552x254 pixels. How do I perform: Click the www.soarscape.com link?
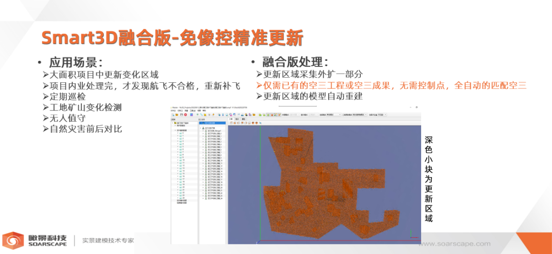454,244
